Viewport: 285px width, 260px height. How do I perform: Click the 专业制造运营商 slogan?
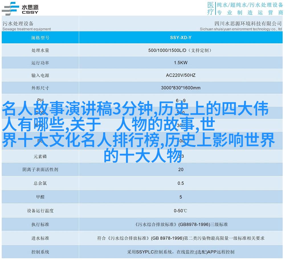(250, 13)
